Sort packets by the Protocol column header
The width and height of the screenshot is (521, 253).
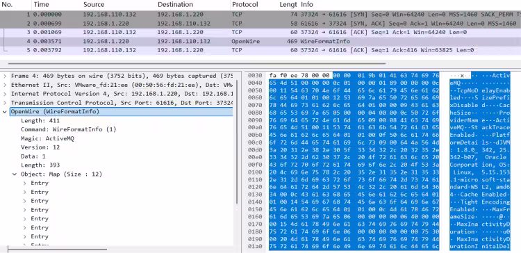(x=245, y=5)
